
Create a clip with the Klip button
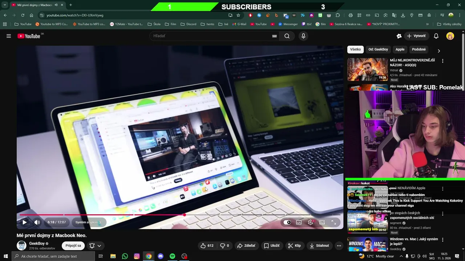click(295, 245)
